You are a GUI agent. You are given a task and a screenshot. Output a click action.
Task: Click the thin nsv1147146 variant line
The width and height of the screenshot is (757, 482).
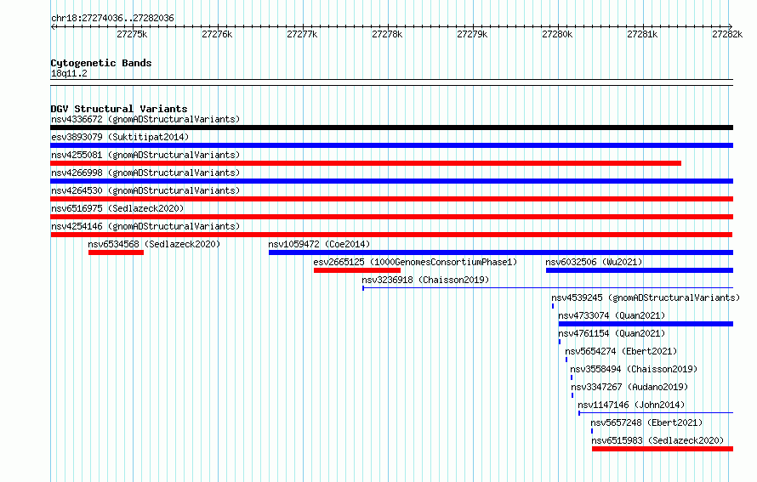coord(656,413)
